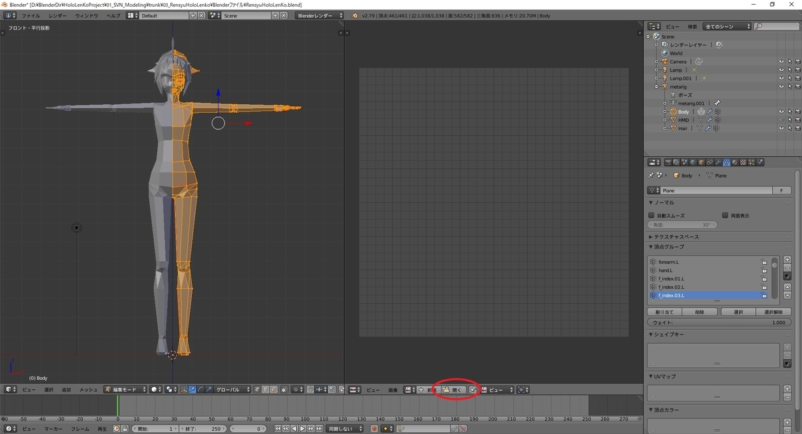Toggle visibility eye for Camera
Viewport: 802px width, 434px height.
781,61
